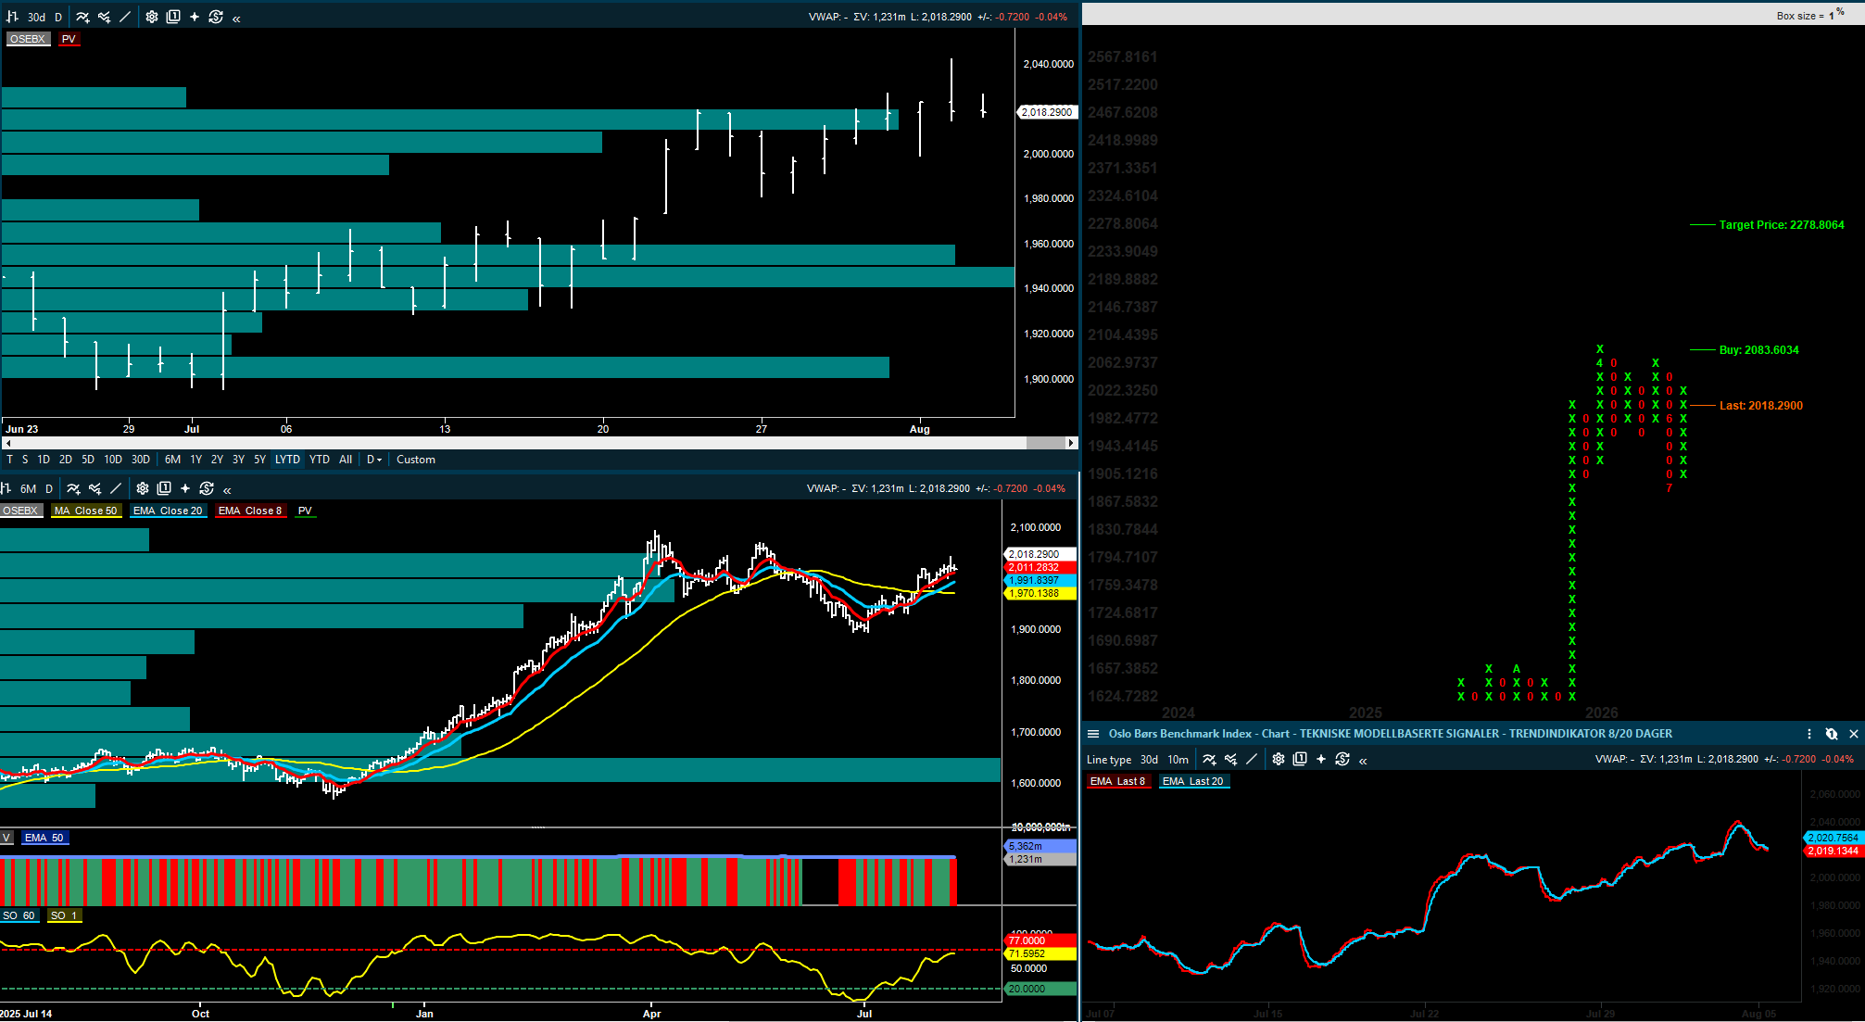Toggle the EMA Close 8 legend chip

pyautogui.click(x=250, y=511)
